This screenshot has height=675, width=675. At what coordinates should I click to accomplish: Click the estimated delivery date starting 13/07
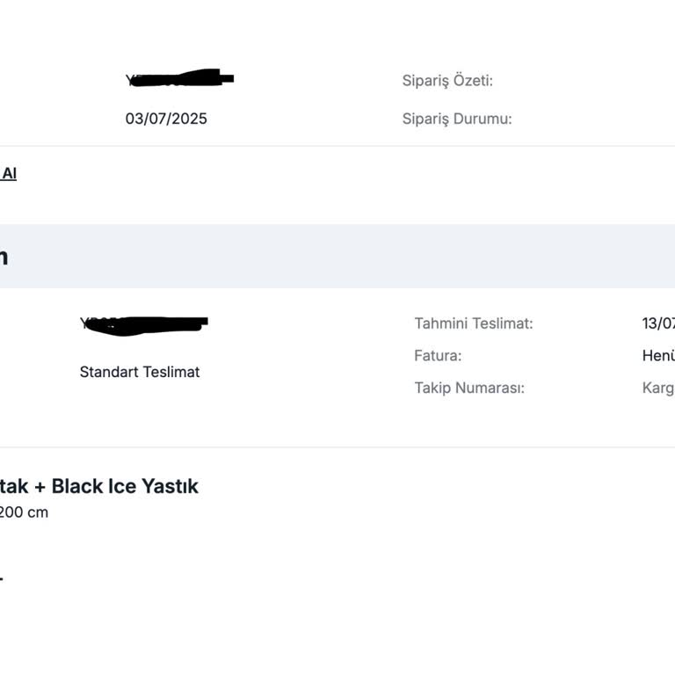(x=658, y=323)
